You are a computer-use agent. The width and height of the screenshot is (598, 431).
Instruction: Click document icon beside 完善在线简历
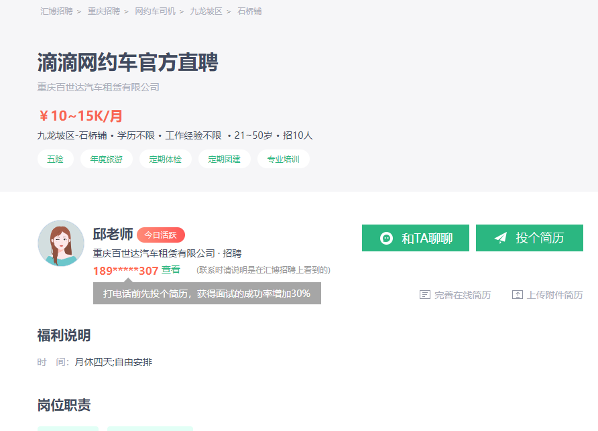click(x=425, y=295)
